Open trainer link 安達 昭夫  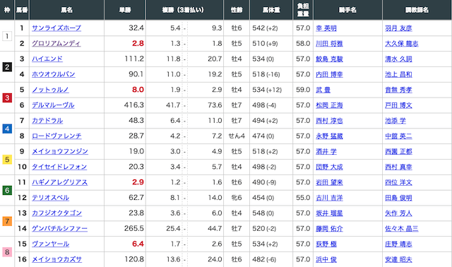398,259
